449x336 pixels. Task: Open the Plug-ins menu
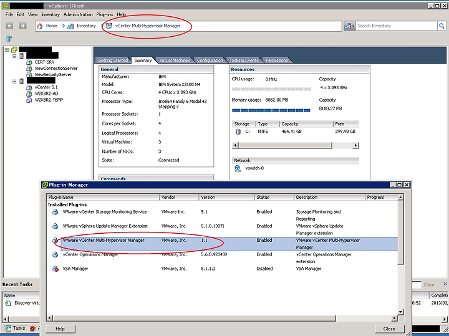105,14
